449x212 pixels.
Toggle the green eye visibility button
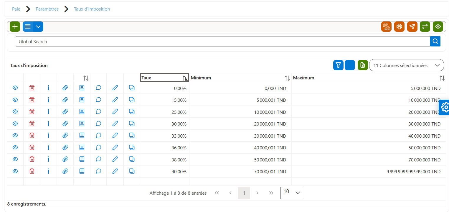tap(438, 26)
